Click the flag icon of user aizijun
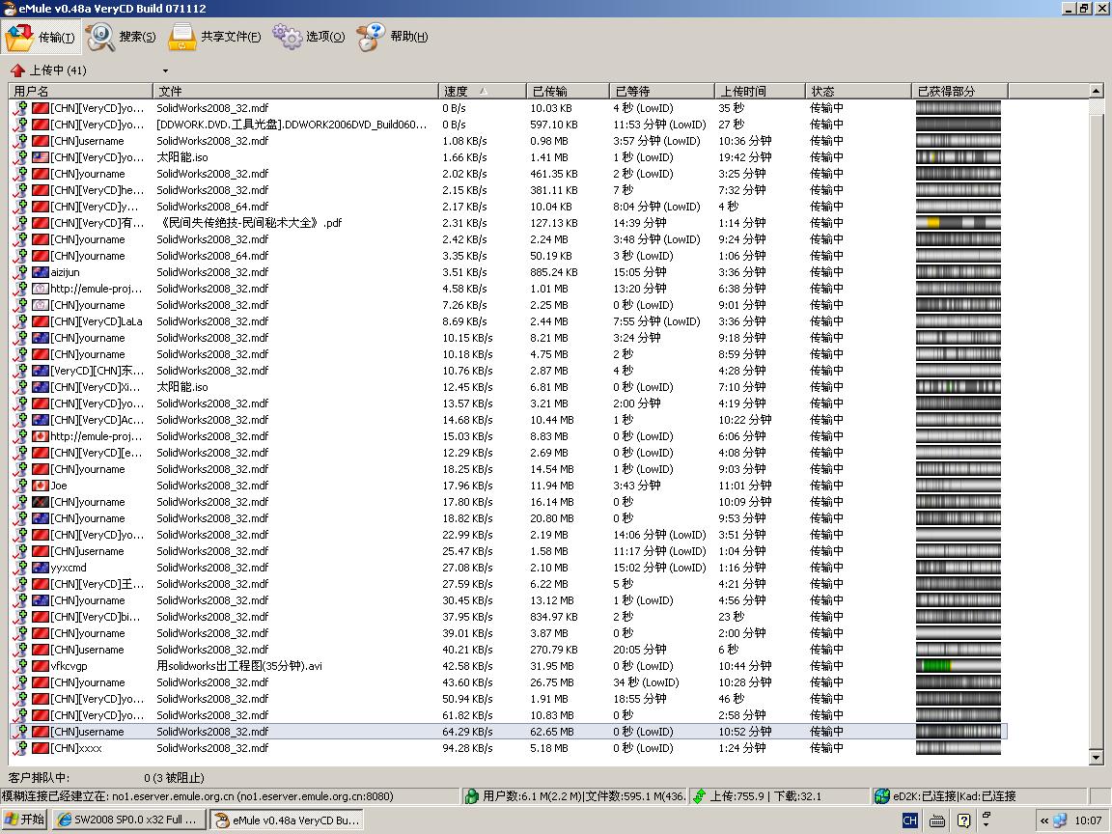Screen dimensions: 1112x834 coord(41,272)
